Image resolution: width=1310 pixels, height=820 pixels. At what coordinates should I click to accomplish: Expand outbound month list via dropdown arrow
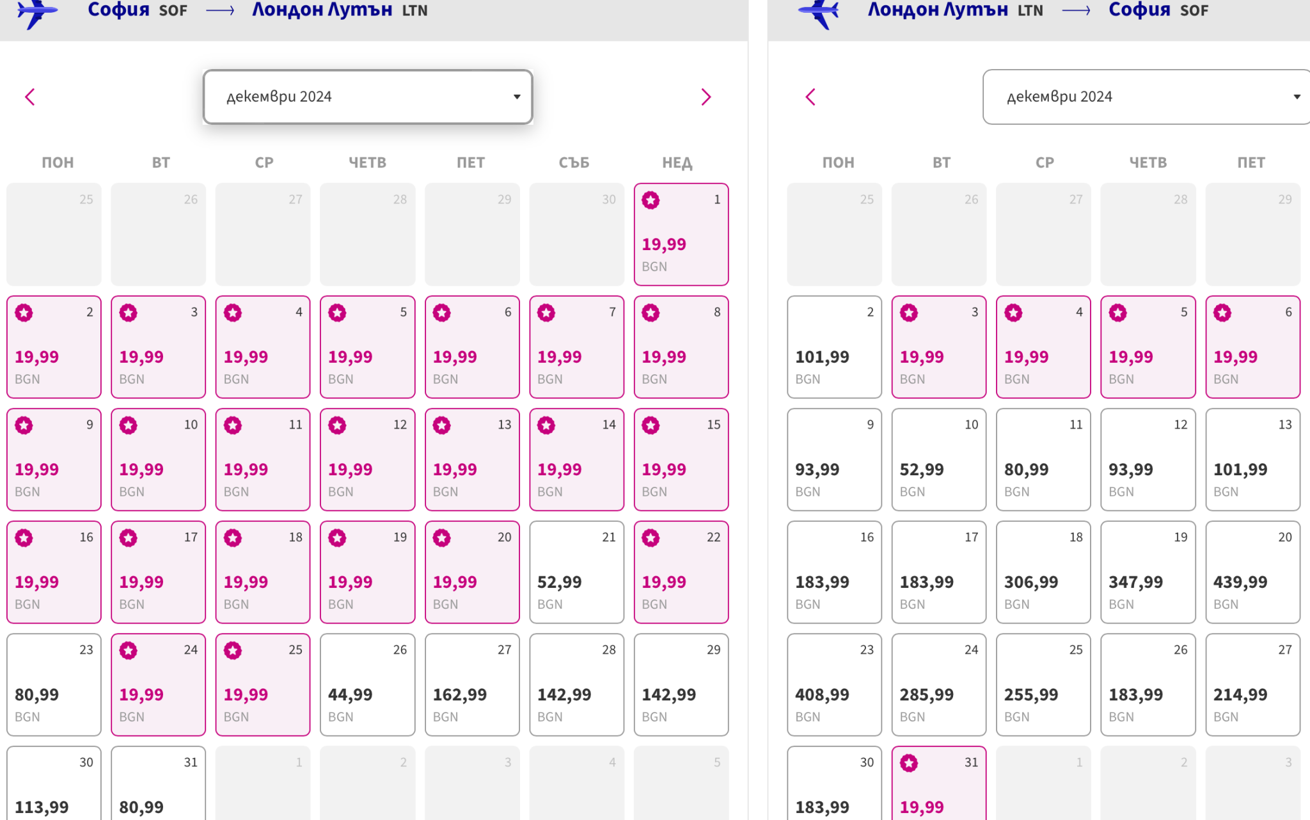click(x=517, y=97)
